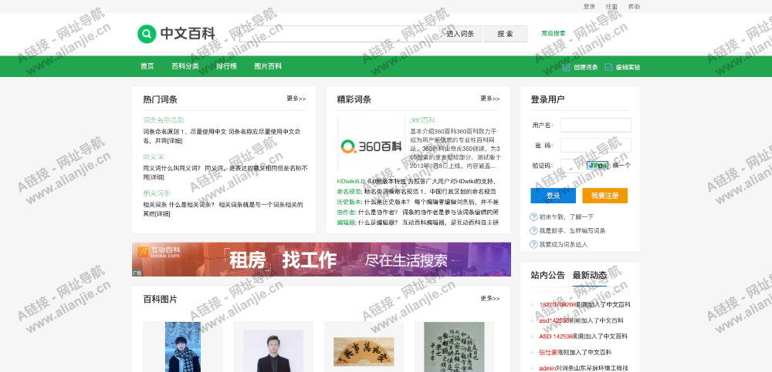Click 初来乍到，了解一下 help link
The width and height of the screenshot is (772, 372).
(566, 216)
